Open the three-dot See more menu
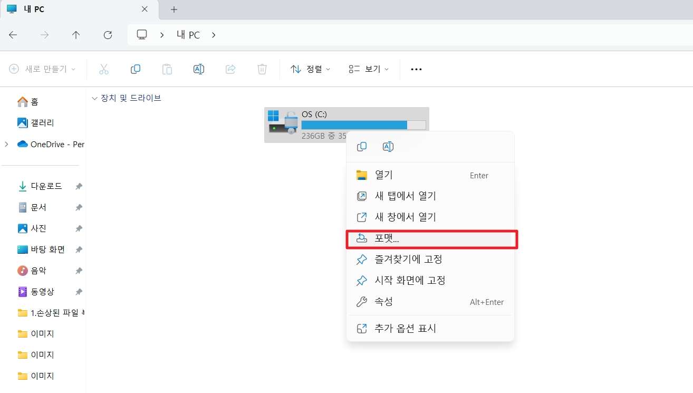This screenshot has height=393, width=693. pos(416,69)
